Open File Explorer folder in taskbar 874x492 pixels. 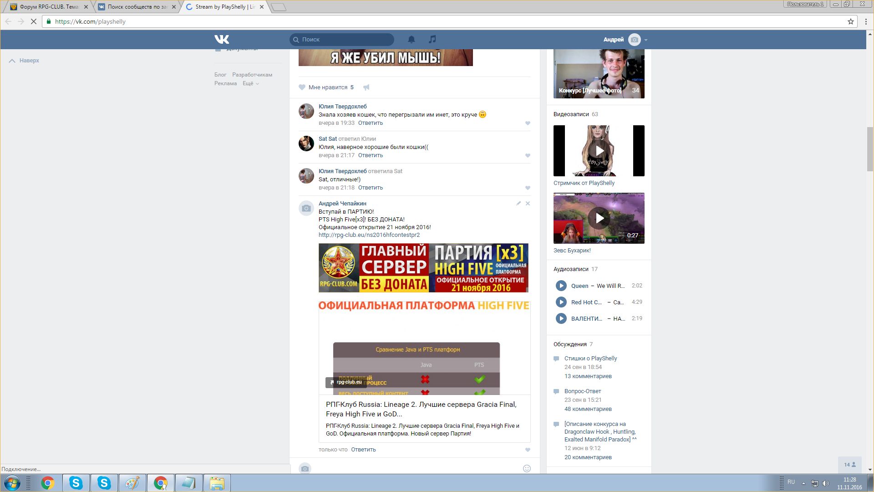[x=217, y=483]
